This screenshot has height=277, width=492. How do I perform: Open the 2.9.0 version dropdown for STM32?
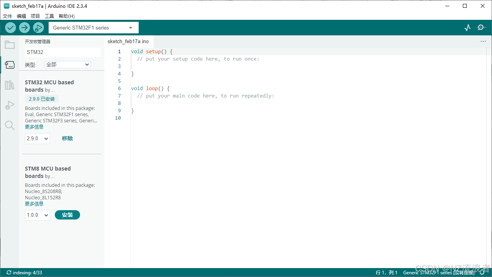(x=37, y=138)
